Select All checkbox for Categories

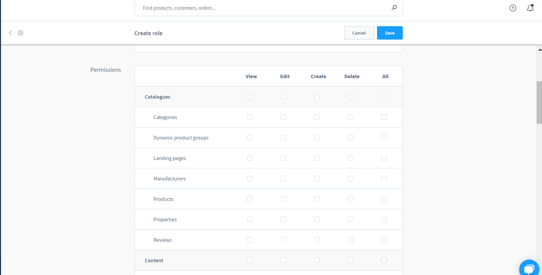point(384,117)
